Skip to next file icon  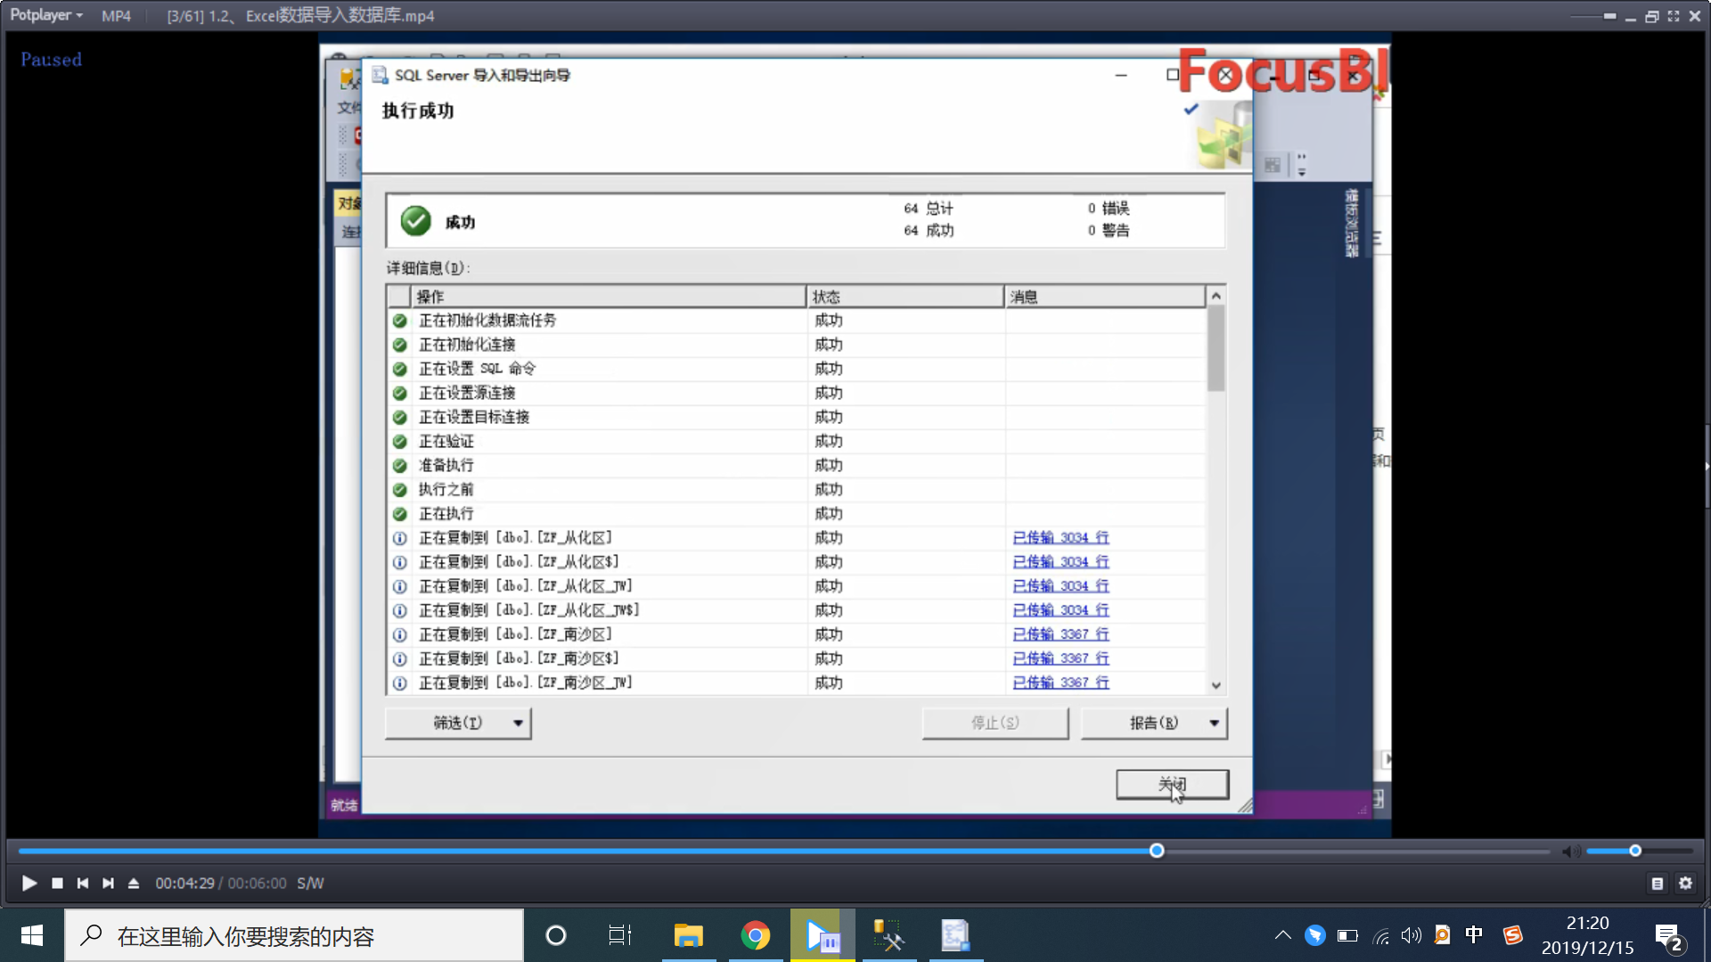108,883
